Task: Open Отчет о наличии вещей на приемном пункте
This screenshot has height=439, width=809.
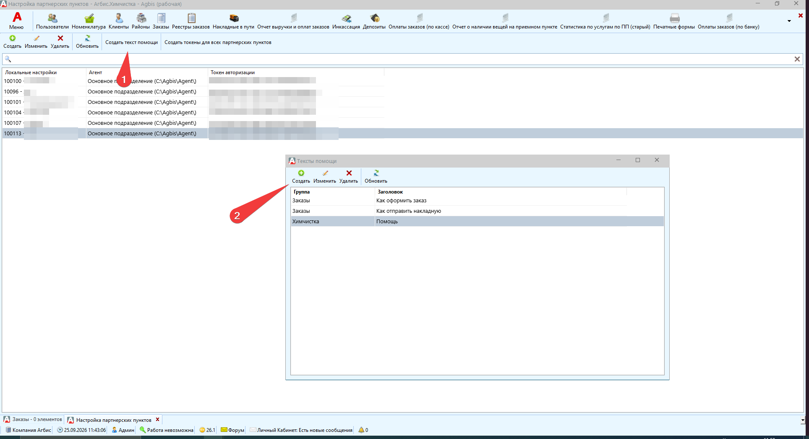Action: click(505, 21)
